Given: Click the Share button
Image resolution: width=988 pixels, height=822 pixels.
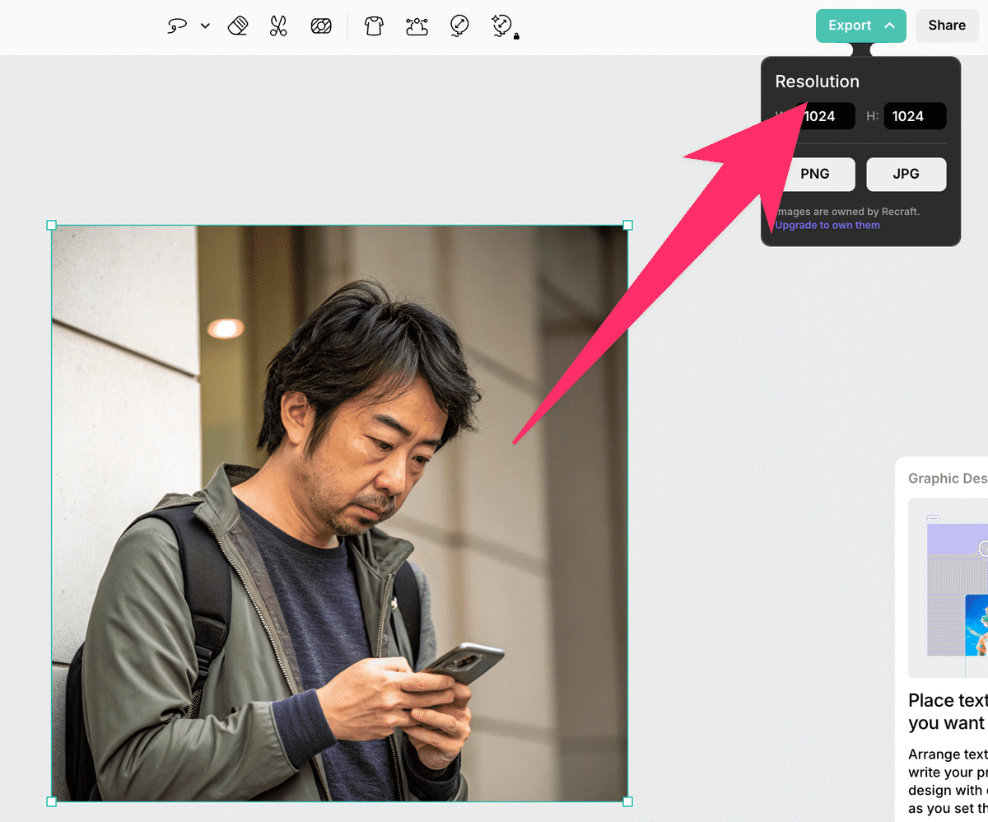Looking at the screenshot, I should pos(946,26).
